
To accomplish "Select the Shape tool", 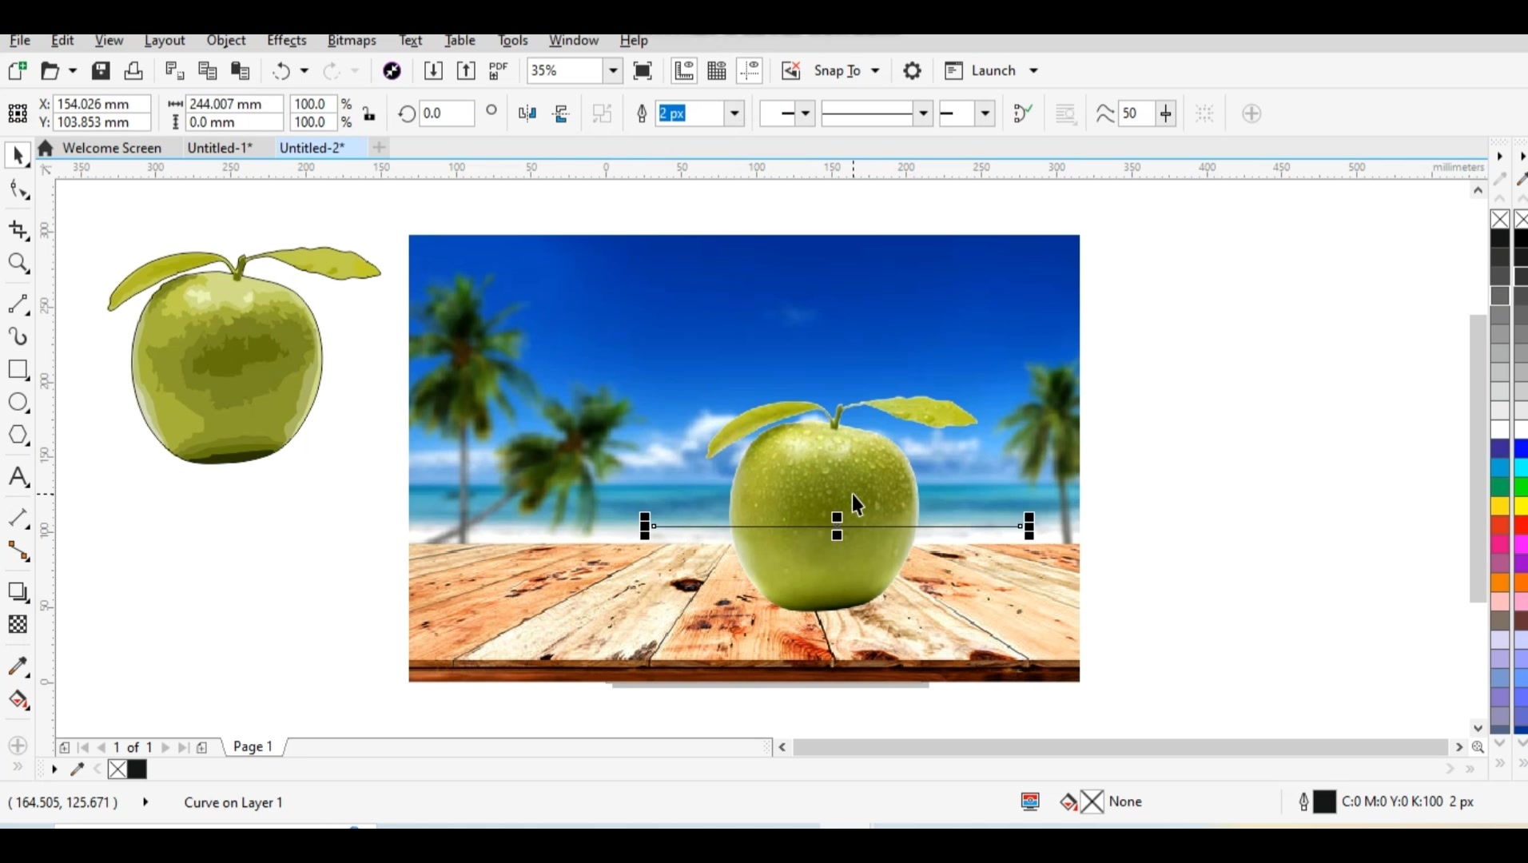I will click(18, 191).
